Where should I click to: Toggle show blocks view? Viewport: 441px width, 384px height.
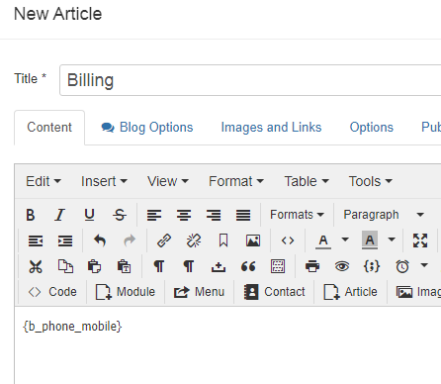(278, 266)
